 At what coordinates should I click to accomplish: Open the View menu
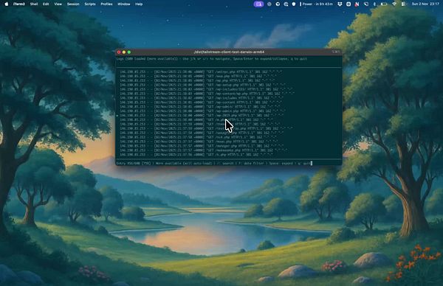pos(58,4)
